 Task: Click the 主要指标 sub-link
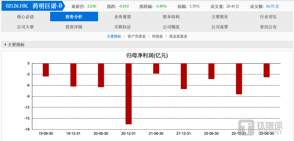tap(114, 37)
